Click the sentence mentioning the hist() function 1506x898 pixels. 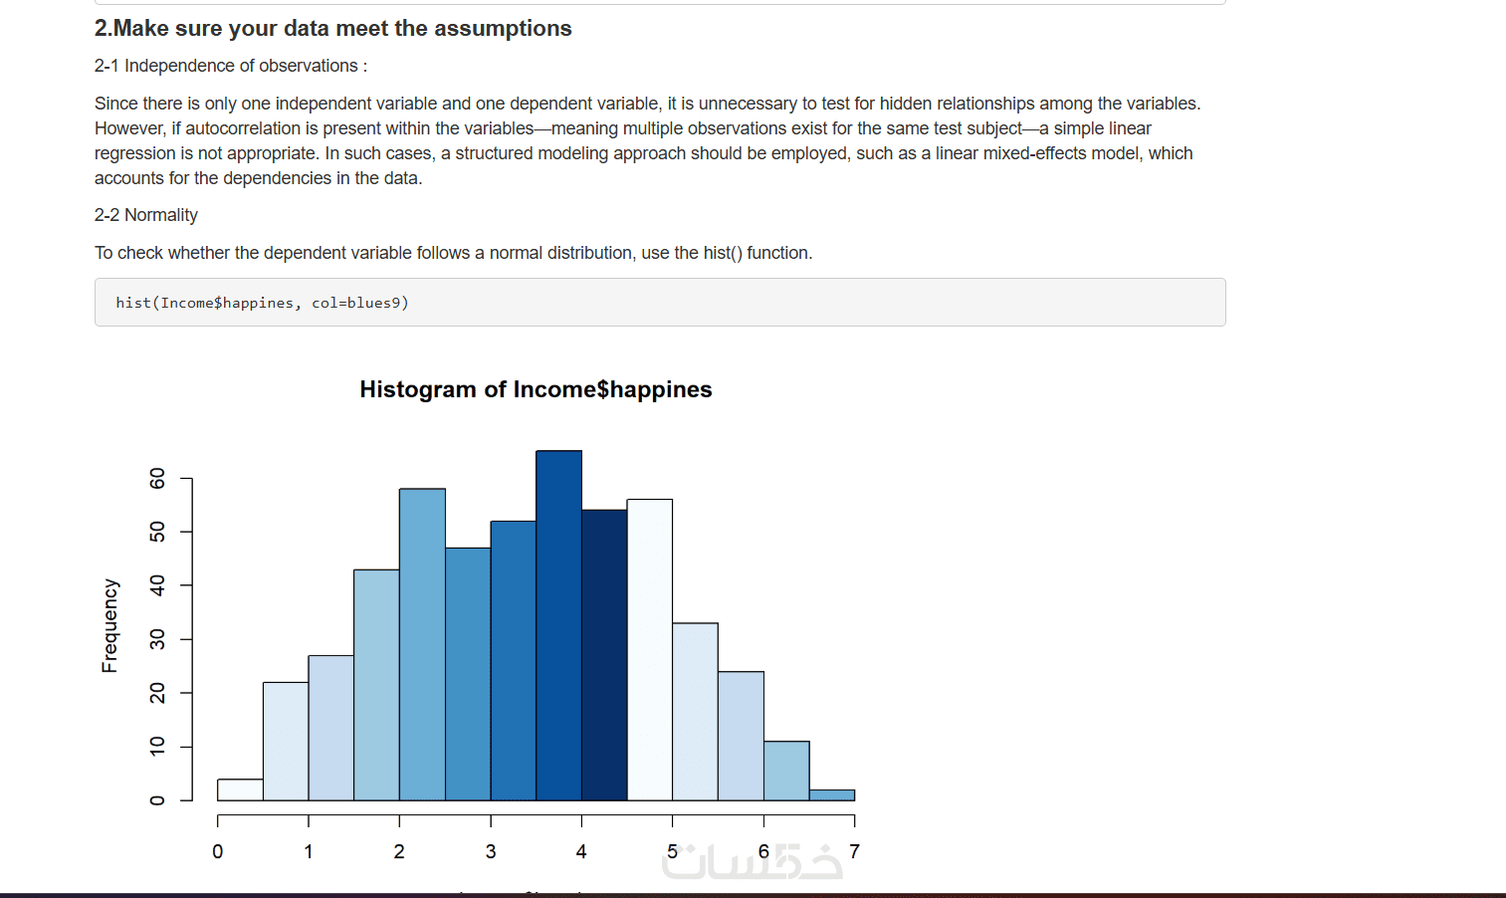[x=453, y=253]
